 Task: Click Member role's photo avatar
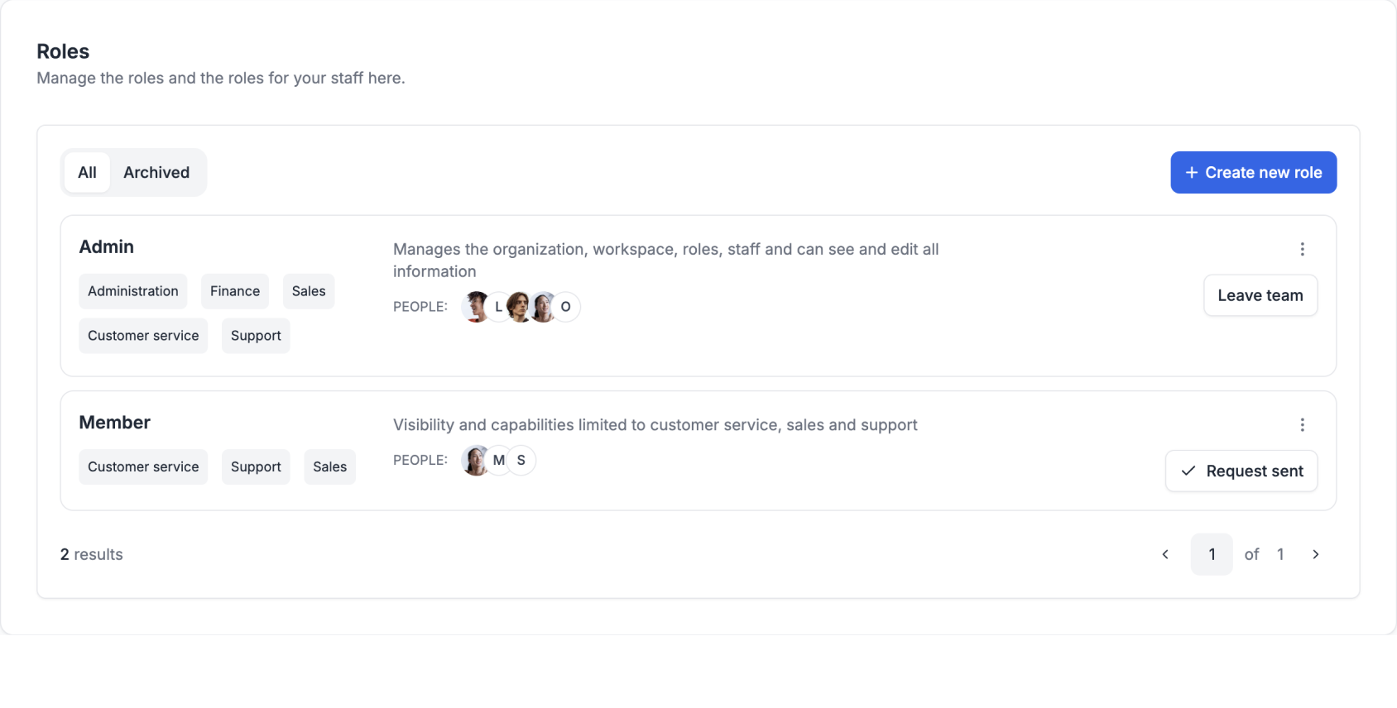click(475, 460)
